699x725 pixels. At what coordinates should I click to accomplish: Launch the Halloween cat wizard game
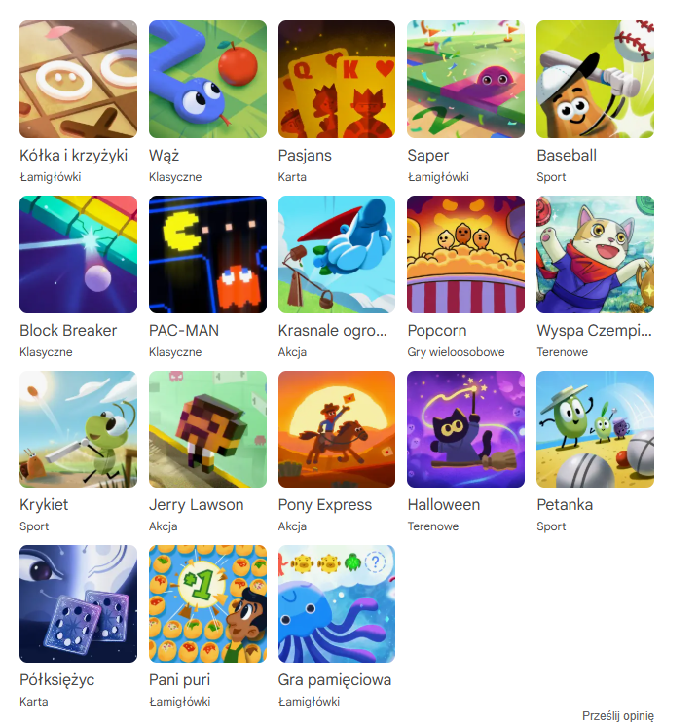(466, 429)
